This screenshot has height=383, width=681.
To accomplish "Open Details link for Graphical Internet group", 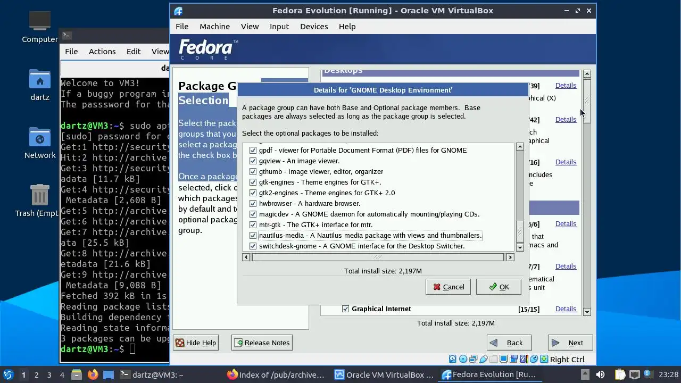I will [x=566, y=309].
